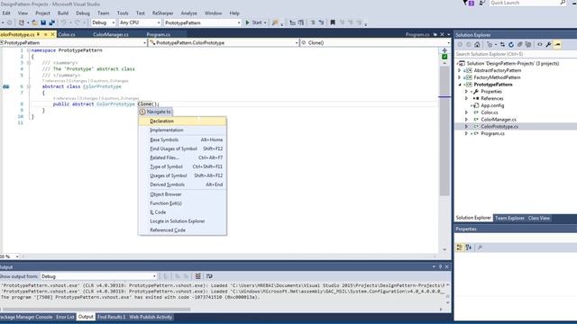The width and height of the screenshot is (577, 324).
Task: Refresh Solution Explorer with circular arrow icon
Action: (511, 45)
